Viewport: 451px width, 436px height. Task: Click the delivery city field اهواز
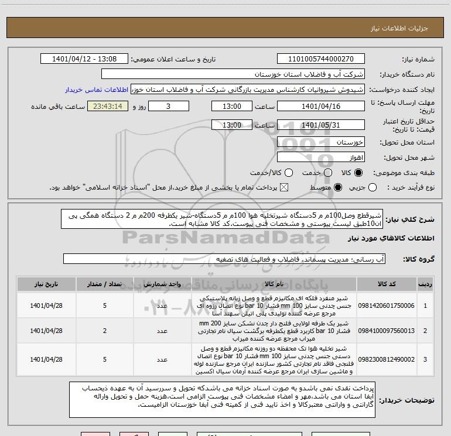point(321,157)
